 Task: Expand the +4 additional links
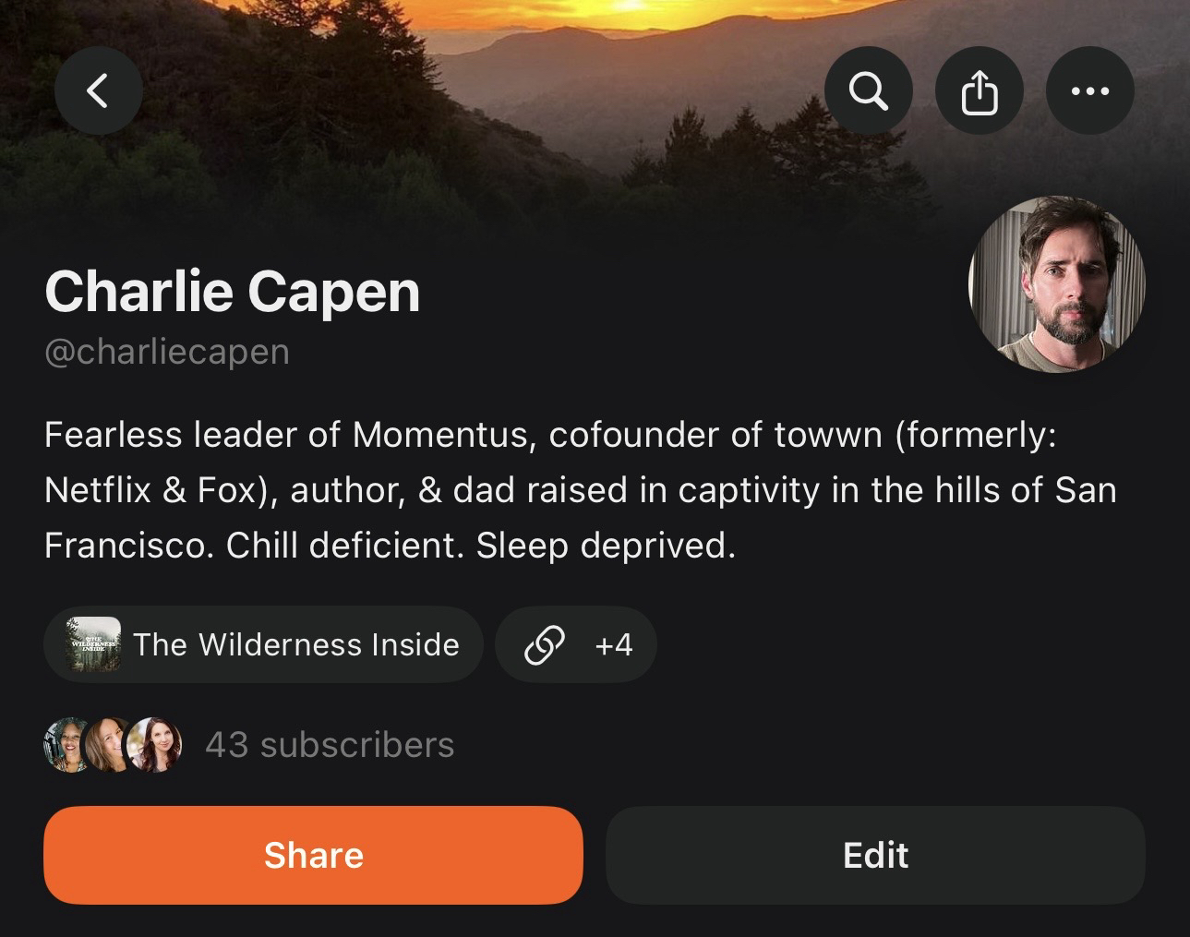(x=576, y=644)
